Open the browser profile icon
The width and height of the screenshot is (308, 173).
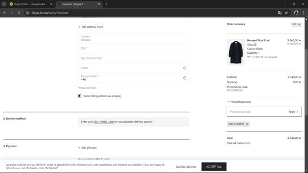pyautogui.click(x=296, y=13)
